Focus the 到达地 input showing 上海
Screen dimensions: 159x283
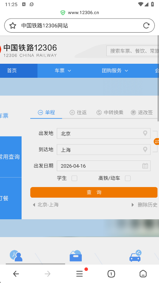tap(104, 149)
